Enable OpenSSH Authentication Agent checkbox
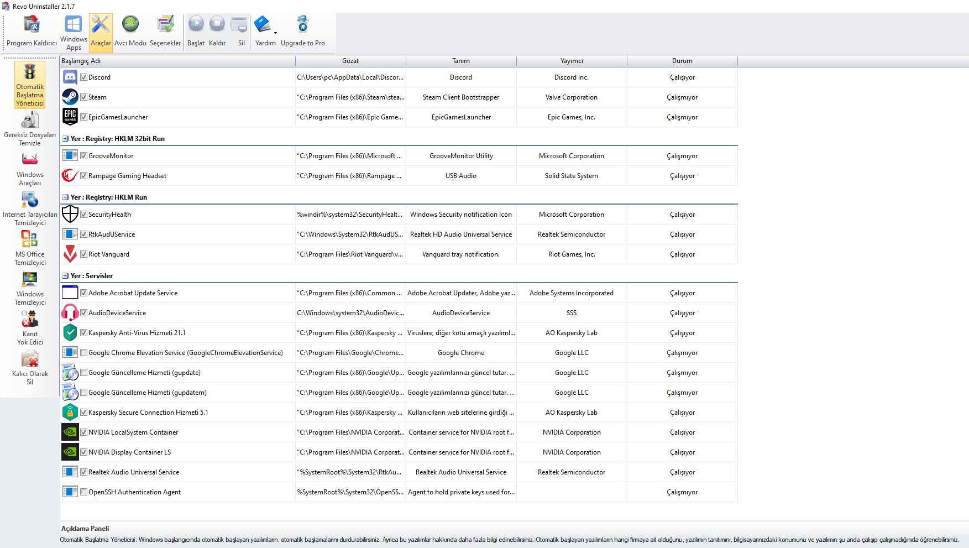Screen dimensions: 969x548 [x=84, y=492]
